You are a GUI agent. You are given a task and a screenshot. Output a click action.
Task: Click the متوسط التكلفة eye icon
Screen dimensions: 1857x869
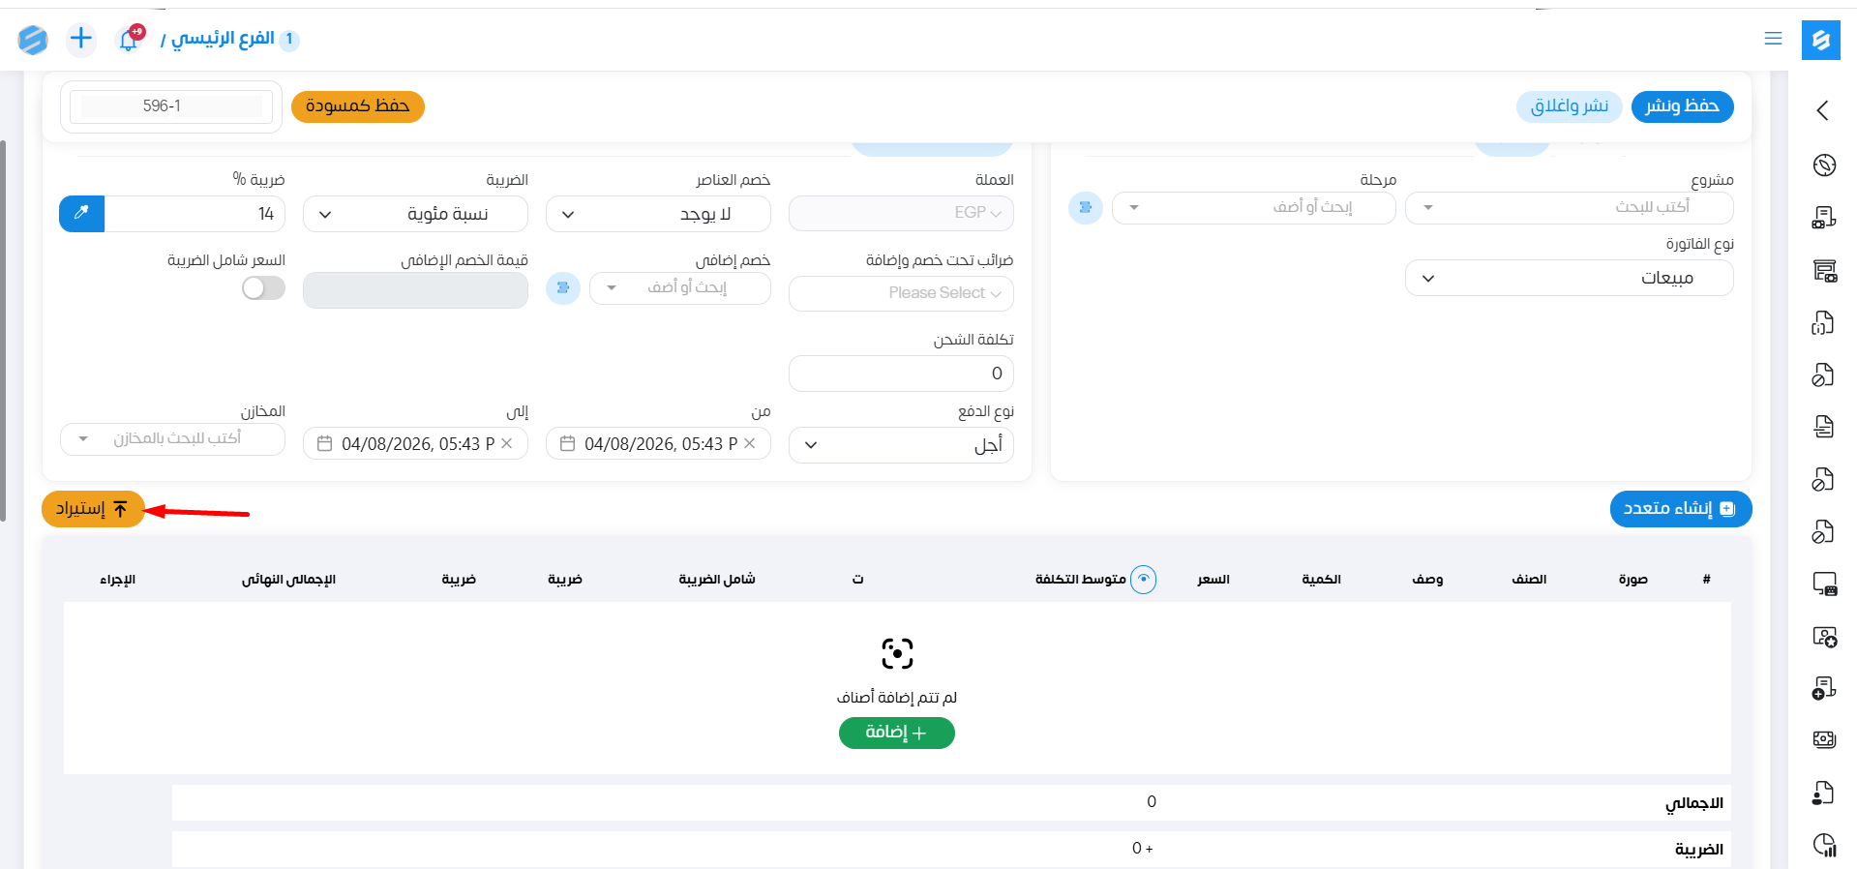click(x=1144, y=580)
